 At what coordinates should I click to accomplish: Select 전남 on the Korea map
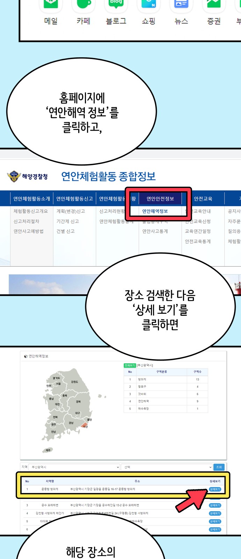click(x=53, y=432)
